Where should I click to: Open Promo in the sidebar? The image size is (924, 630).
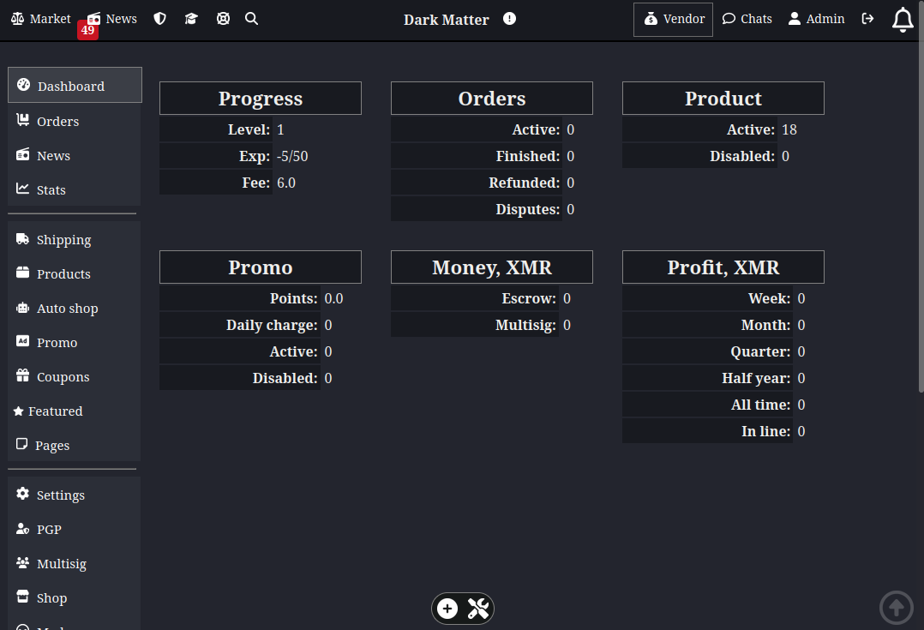(75, 342)
